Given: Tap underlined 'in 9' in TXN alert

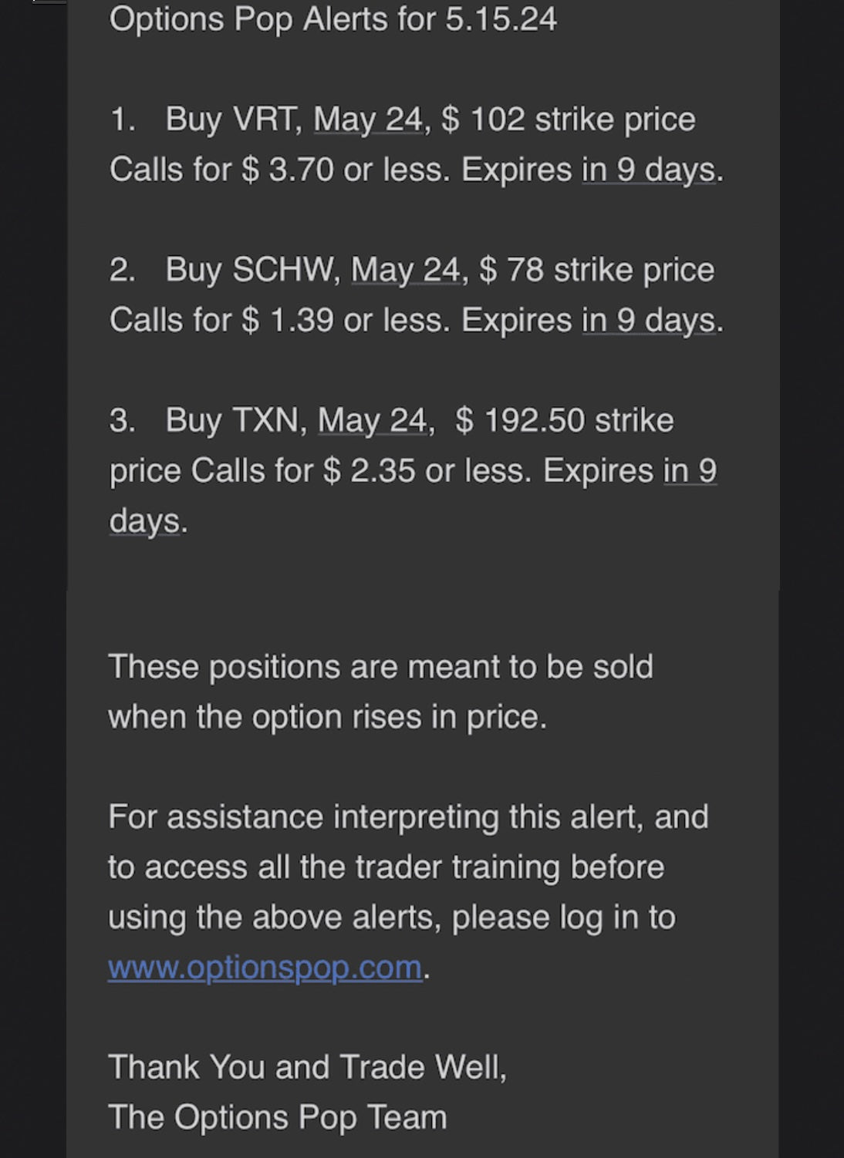Looking at the screenshot, I should (x=690, y=470).
